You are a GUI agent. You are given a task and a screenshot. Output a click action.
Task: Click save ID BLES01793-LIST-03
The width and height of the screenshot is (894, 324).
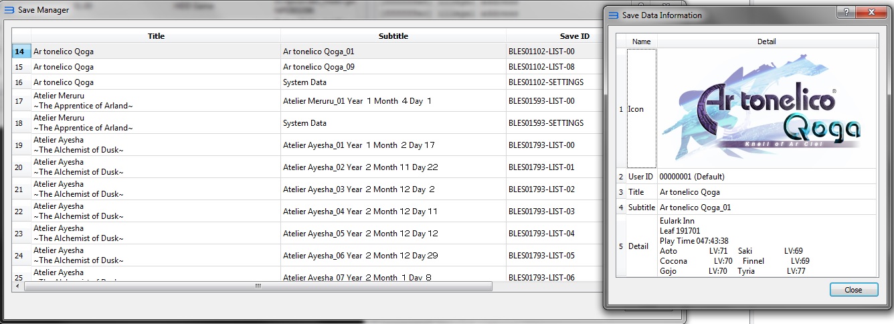click(x=554, y=212)
